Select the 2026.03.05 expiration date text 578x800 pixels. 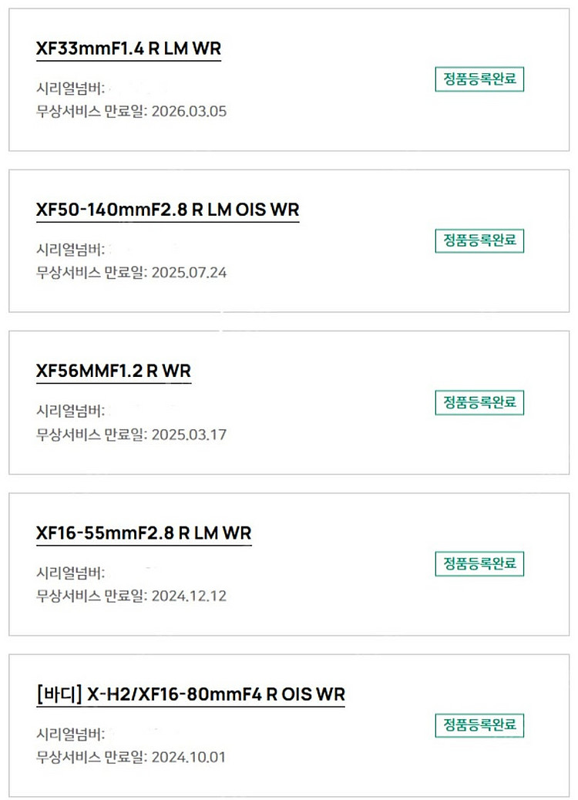click(189, 111)
